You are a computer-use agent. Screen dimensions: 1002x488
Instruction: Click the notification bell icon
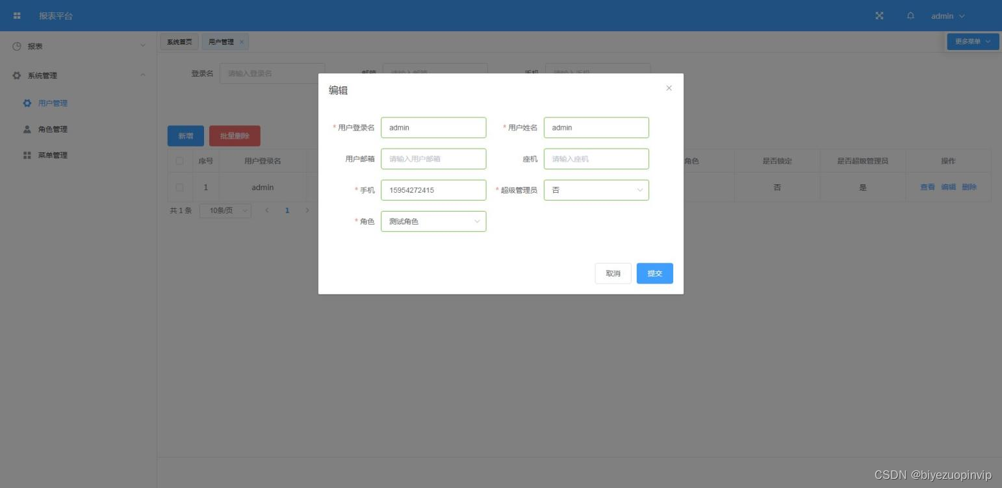tap(910, 16)
